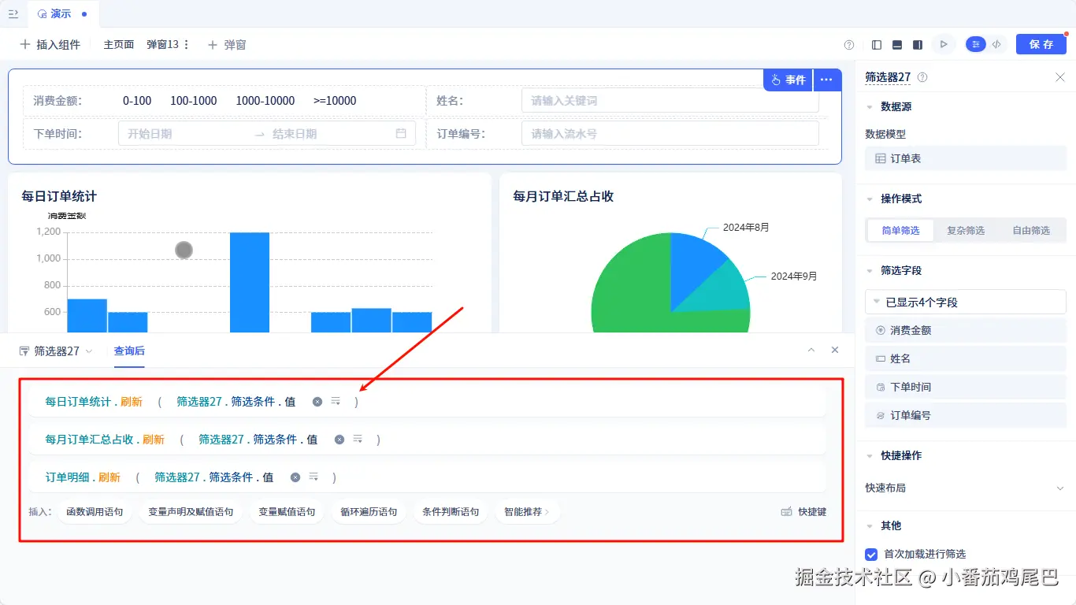Select the >=10000 amount range

coord(335,101)
